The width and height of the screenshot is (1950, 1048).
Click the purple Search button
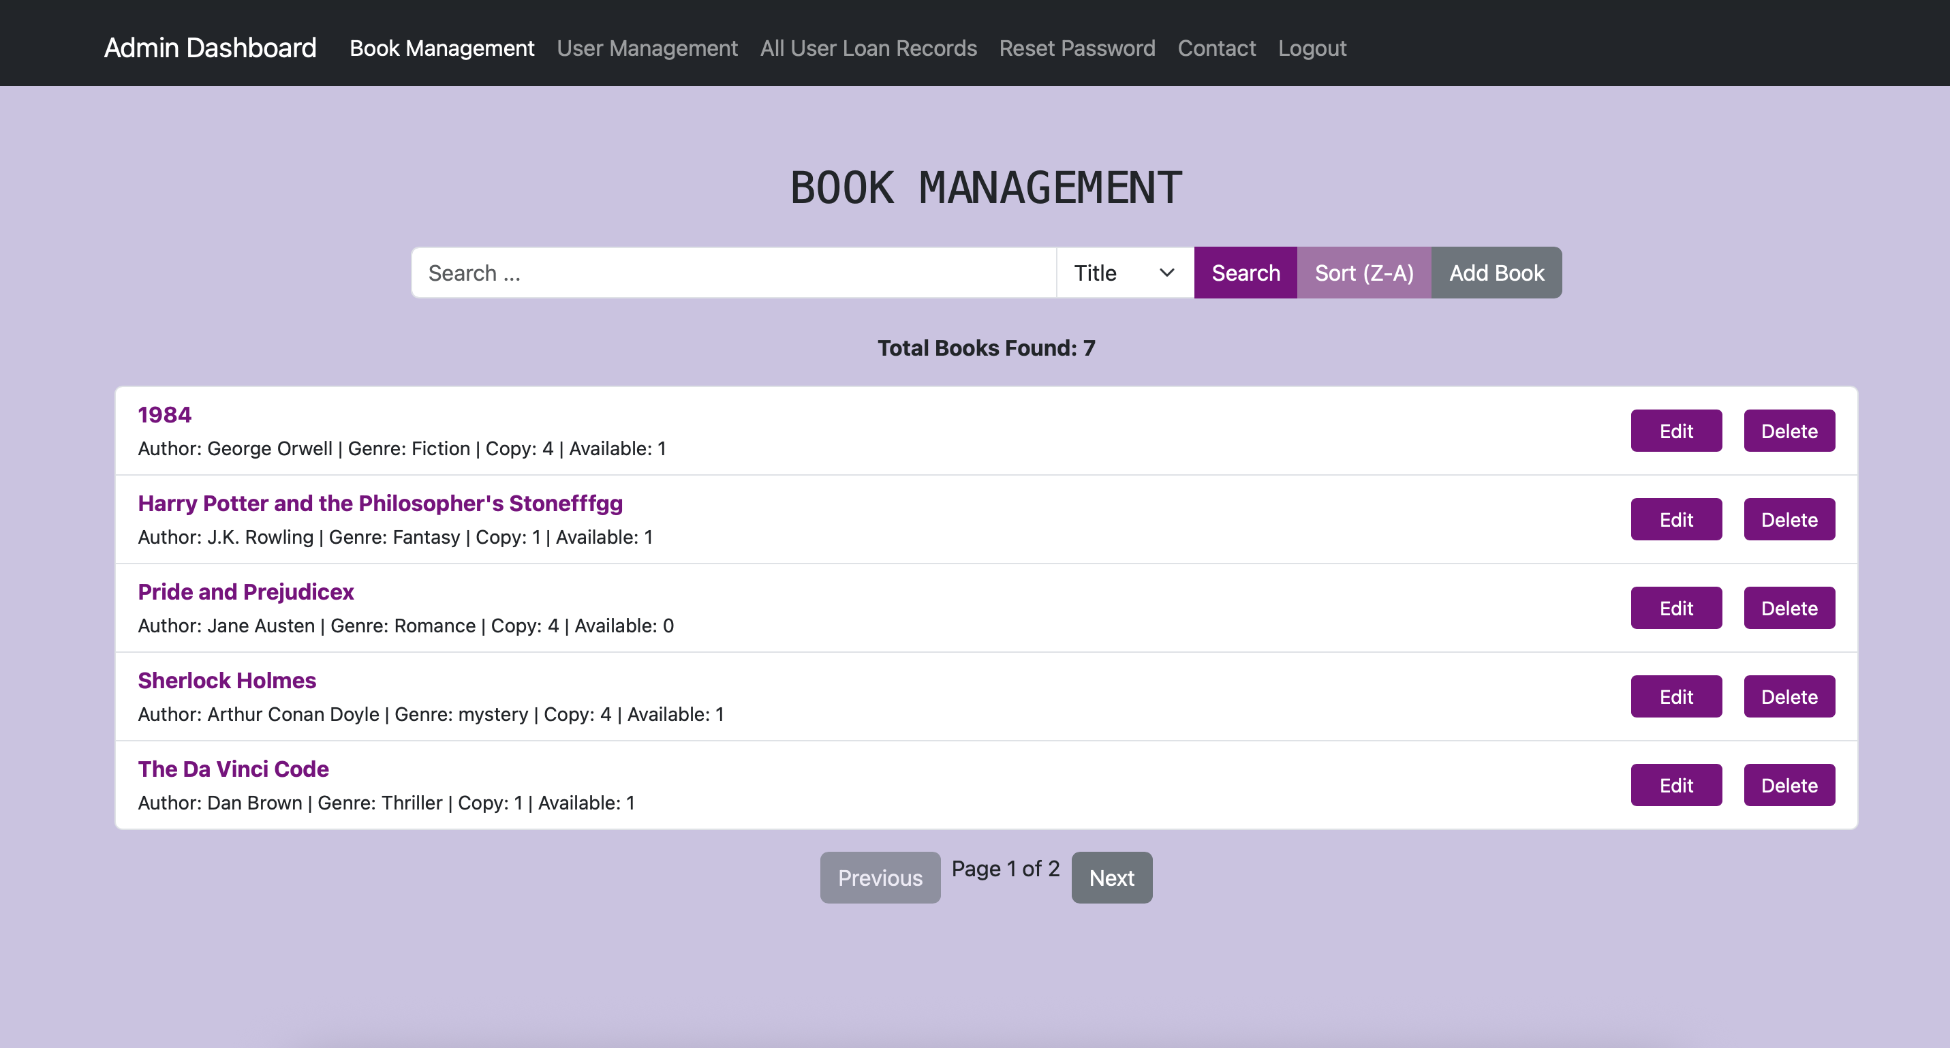(x=1245, y=273)
